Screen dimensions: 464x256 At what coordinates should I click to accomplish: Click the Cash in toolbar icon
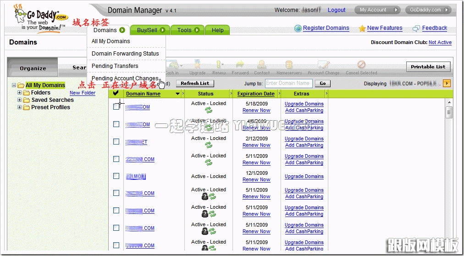point(171,65)
